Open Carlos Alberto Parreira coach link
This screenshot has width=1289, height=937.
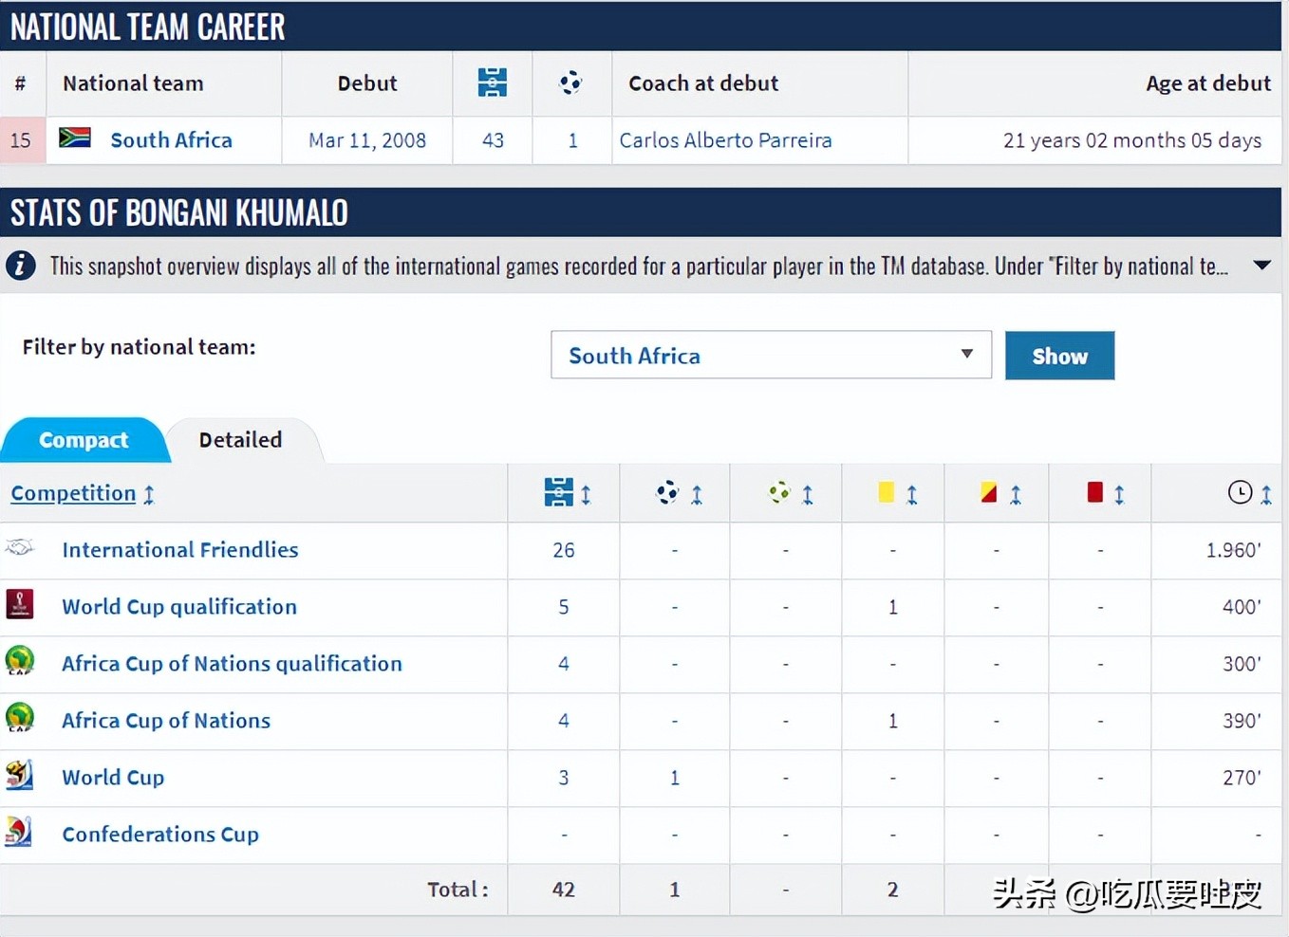tap(725, 140)
